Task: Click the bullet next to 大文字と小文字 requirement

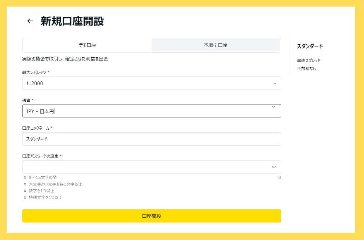Action: point(24,184)
